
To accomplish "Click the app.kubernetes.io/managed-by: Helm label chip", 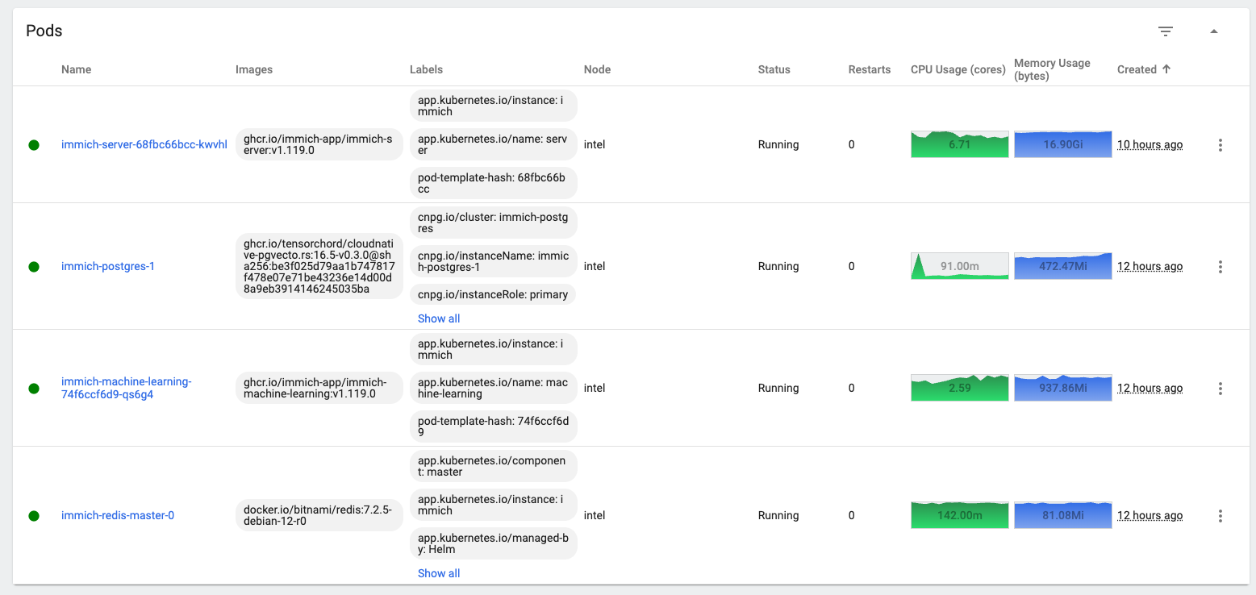I will point(494,543).
